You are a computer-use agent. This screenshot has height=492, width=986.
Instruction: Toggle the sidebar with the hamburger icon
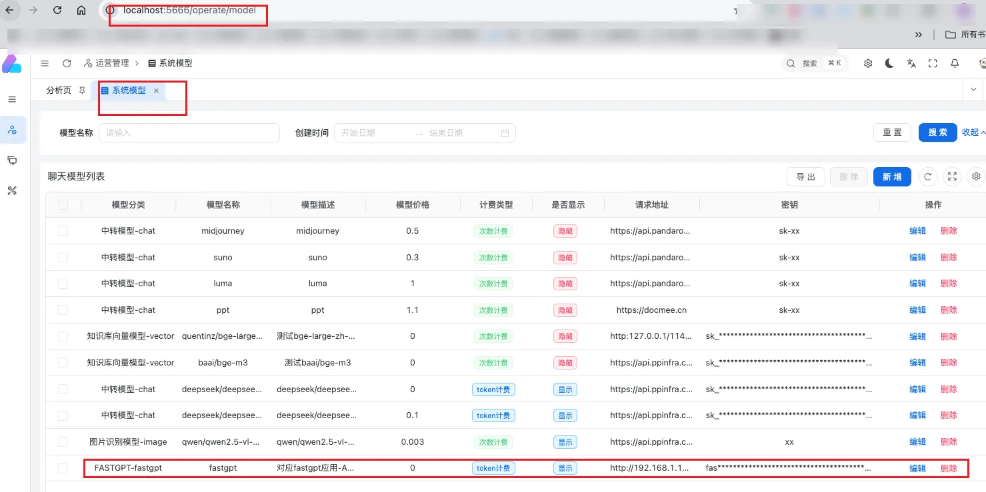click(45, 63)
